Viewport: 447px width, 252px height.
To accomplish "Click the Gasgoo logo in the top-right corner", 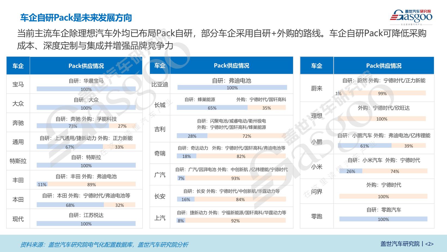I will pos(411,17).
